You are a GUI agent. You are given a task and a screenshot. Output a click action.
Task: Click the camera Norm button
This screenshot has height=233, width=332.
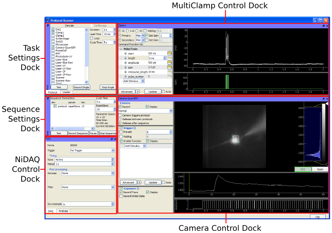pyautogui.click(x=320, y=169)
